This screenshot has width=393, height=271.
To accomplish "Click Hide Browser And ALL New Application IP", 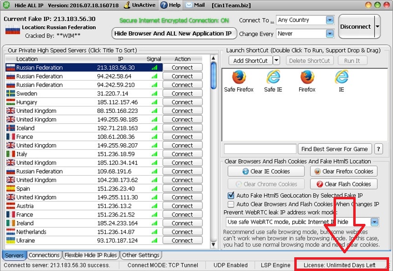I will click(173, 33).
